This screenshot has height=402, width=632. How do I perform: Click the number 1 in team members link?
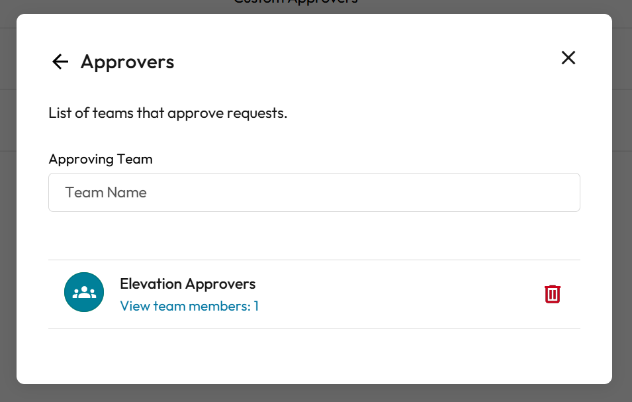coord(256,306)
